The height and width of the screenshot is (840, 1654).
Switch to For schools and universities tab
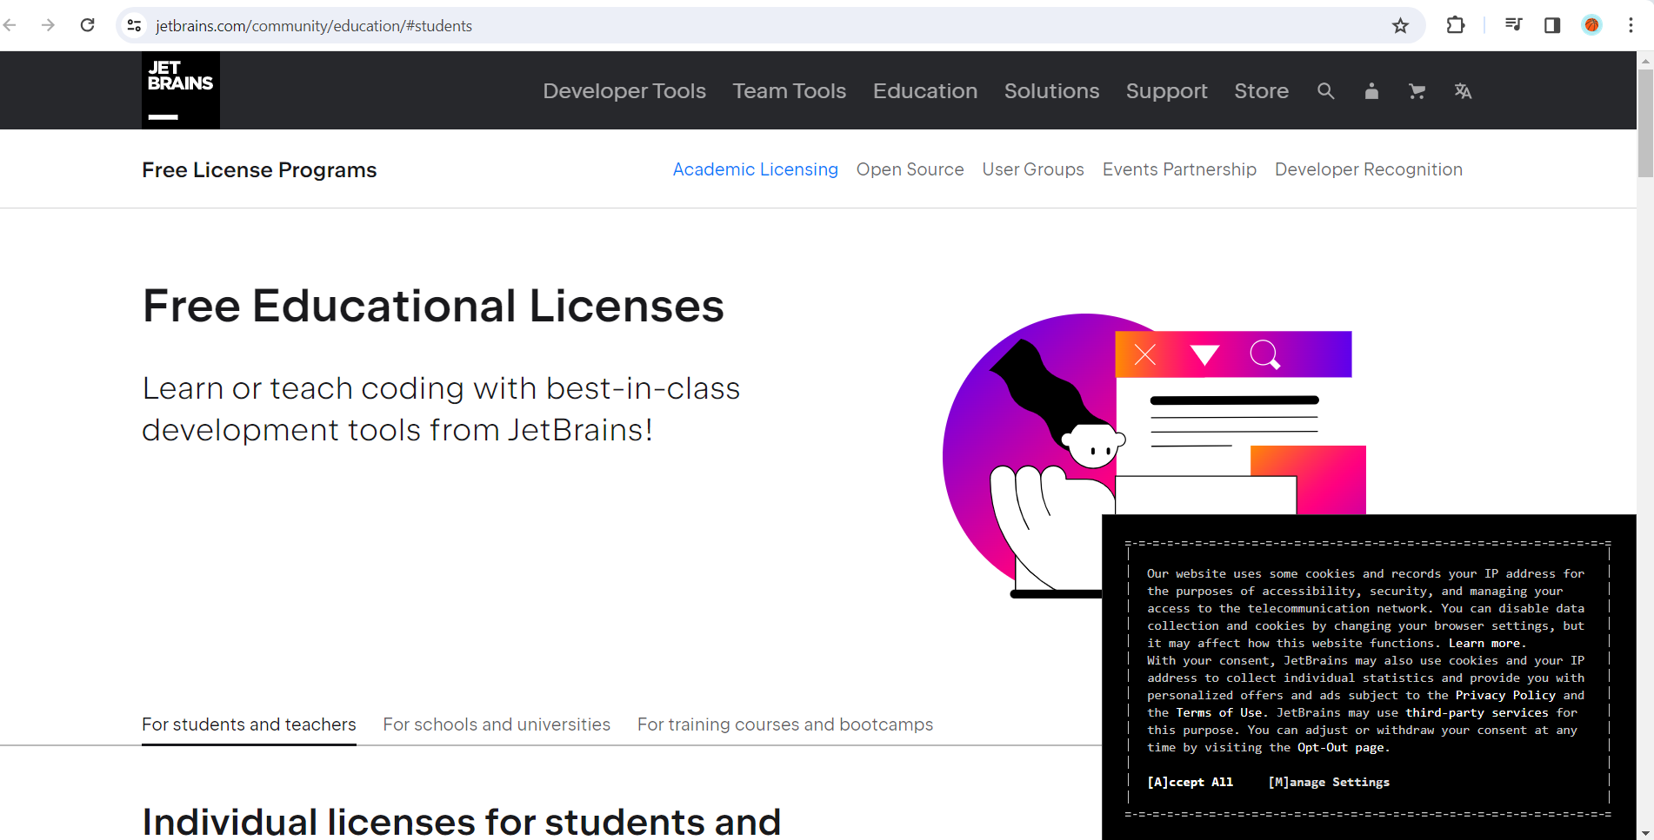pos(497,724)
